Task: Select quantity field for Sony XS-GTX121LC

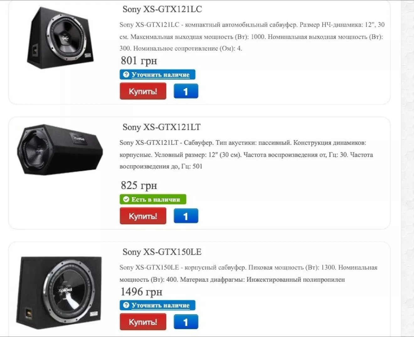Action: (186, 91)
